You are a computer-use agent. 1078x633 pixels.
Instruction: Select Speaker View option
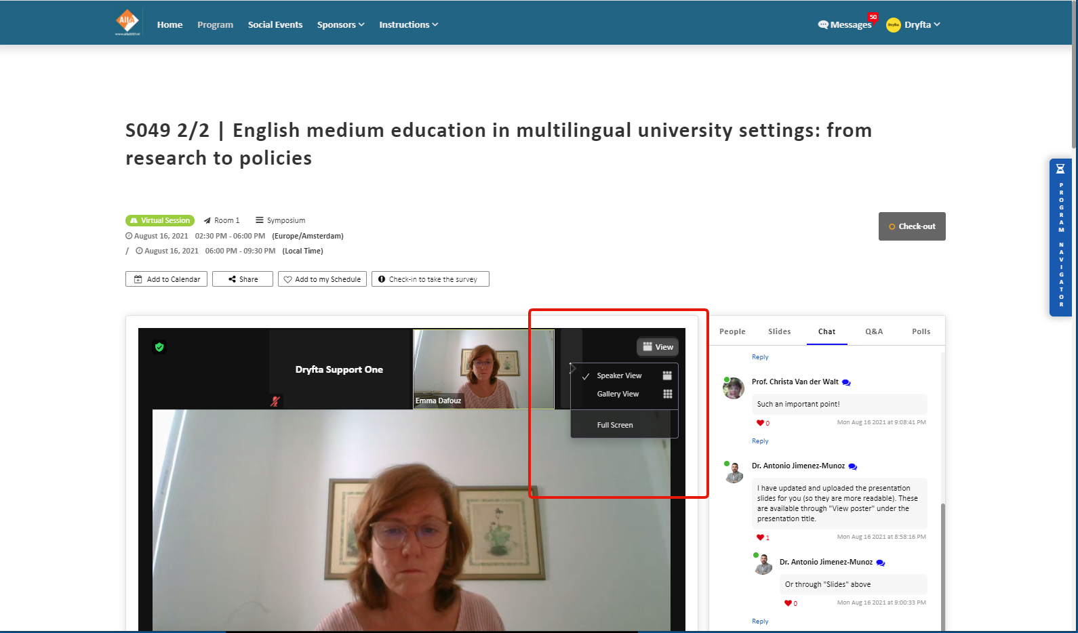coord(619,375)
